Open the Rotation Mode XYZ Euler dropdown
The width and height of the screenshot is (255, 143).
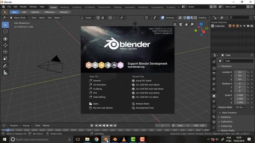click(240, 107)
